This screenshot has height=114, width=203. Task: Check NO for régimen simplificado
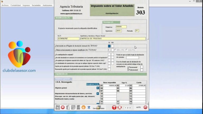click(x=113, y=50)
